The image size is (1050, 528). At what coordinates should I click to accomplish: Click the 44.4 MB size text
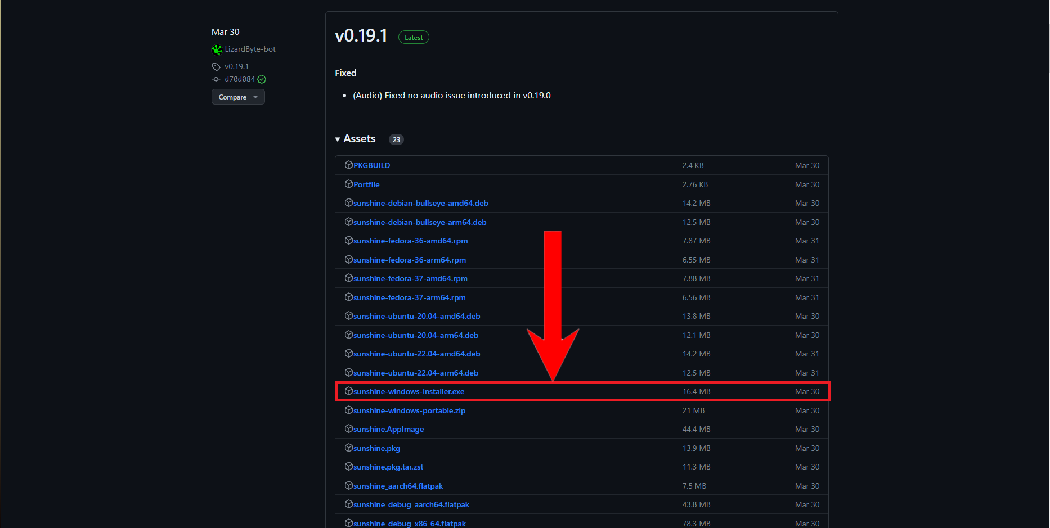click(x=697, y=429)
